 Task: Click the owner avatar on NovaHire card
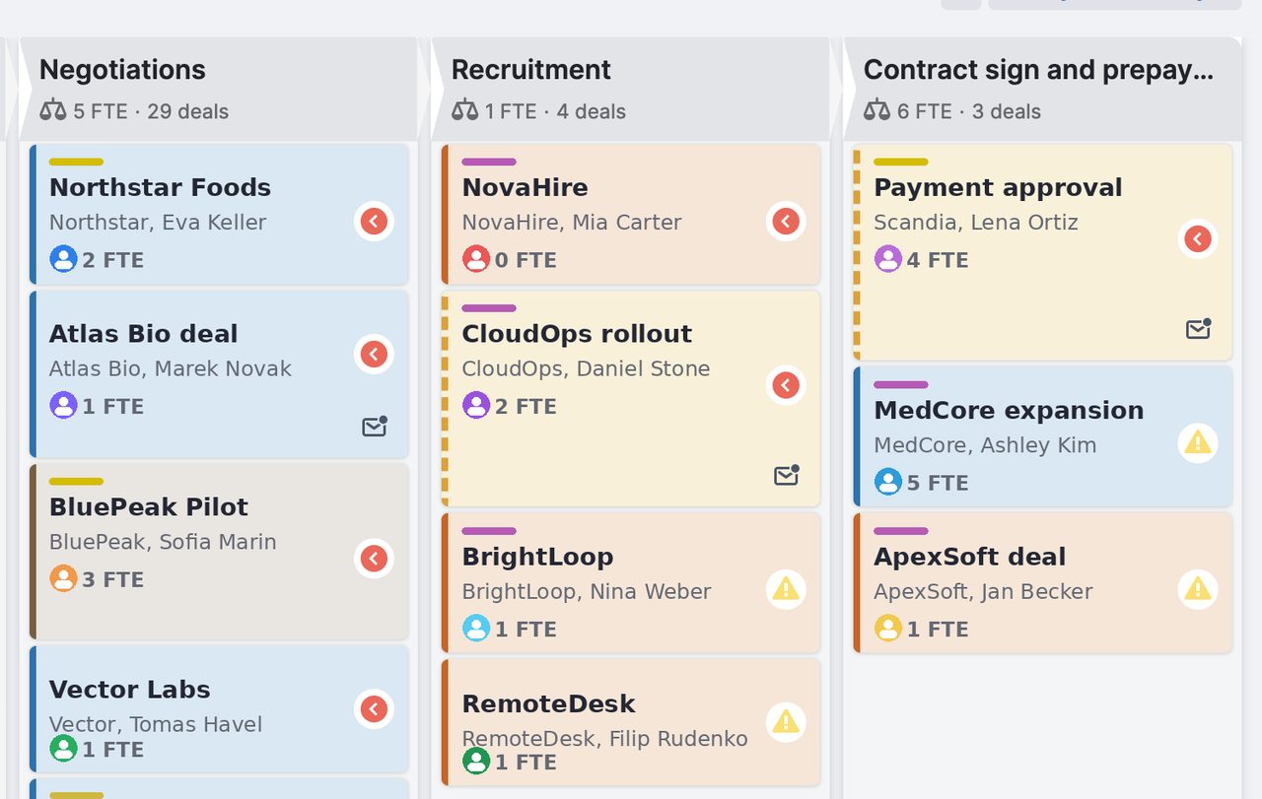(x=476, y=259)
